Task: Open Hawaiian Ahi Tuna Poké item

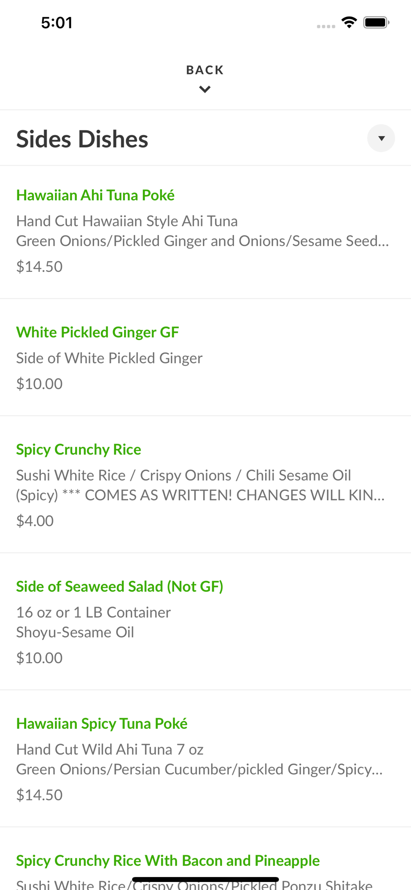Action: coord(95,195)
